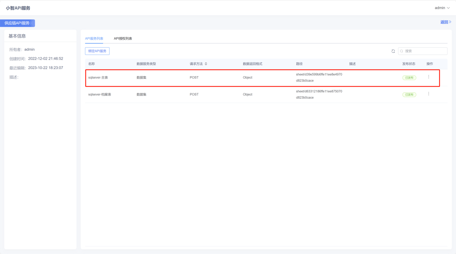Click sqlsever-主表 name cell

tap(98, 78)
